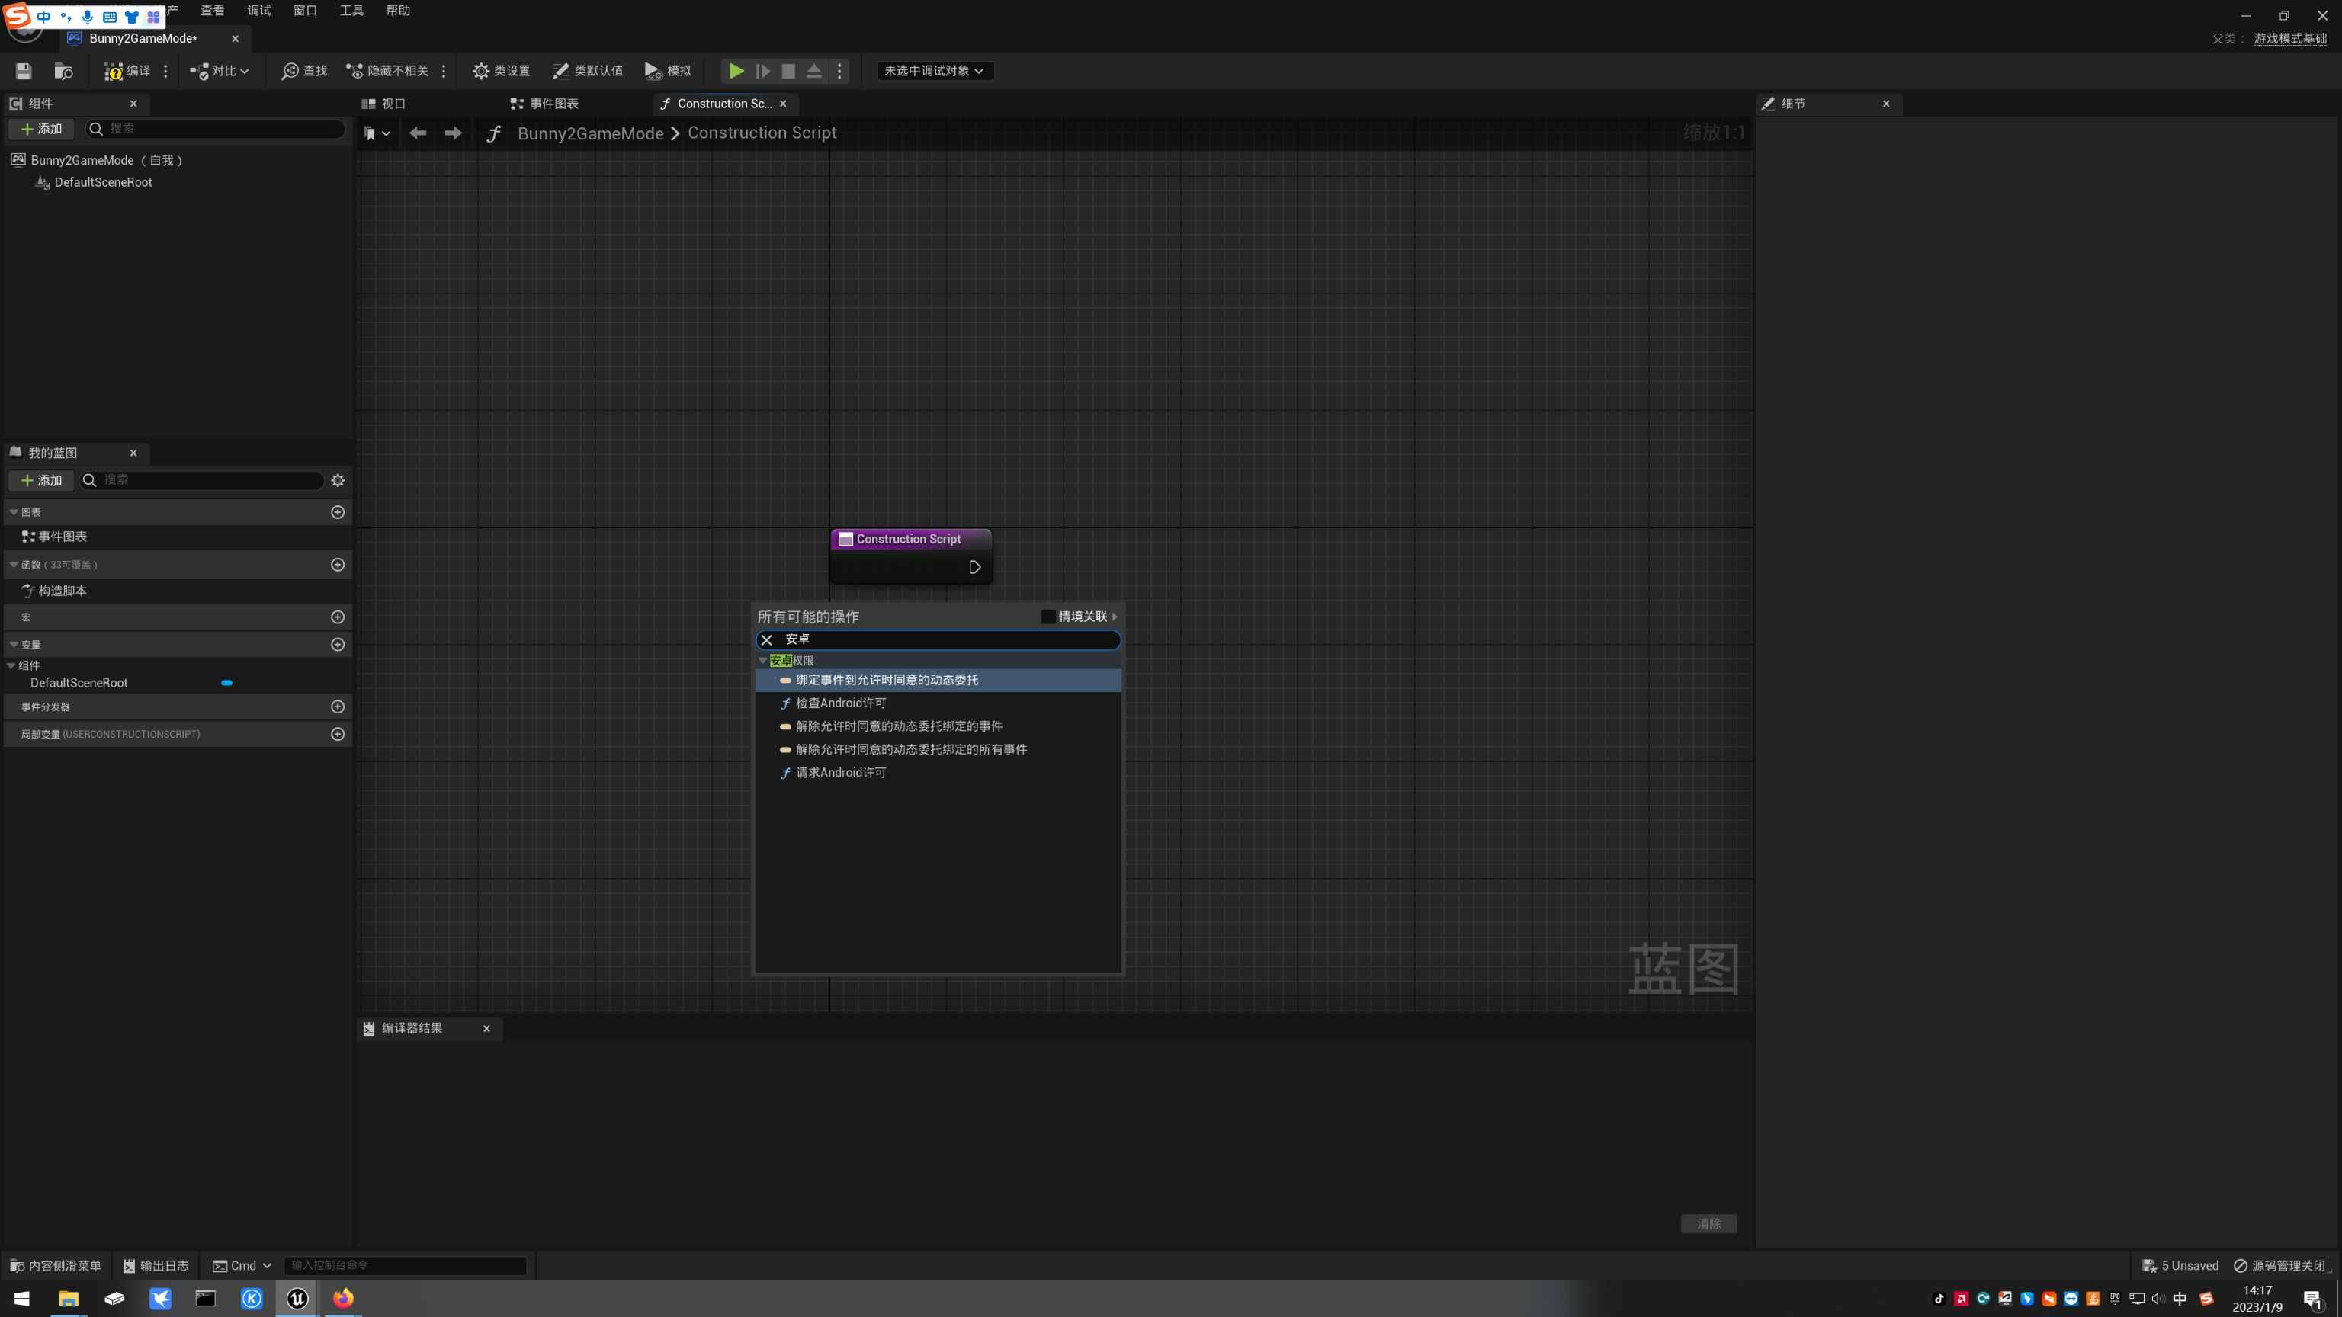Screen dimensions: 2342x1317
Task: Toggle DefaultSceneRoot variable visibility pill
Action: pyautogui.click(x=226, y=683)
